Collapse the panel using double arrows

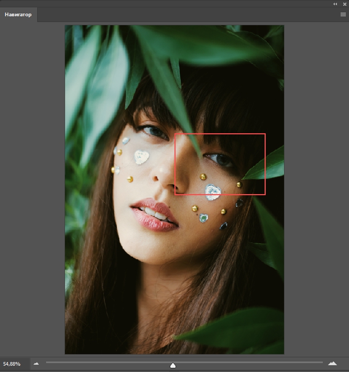[335, 4]
